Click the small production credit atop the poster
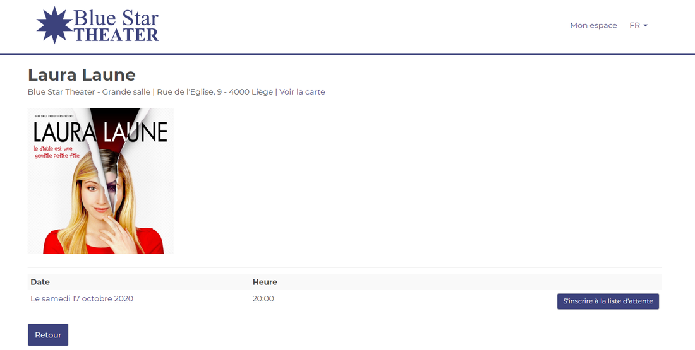Screen dimensions: 695x350 tap(54, 116)
